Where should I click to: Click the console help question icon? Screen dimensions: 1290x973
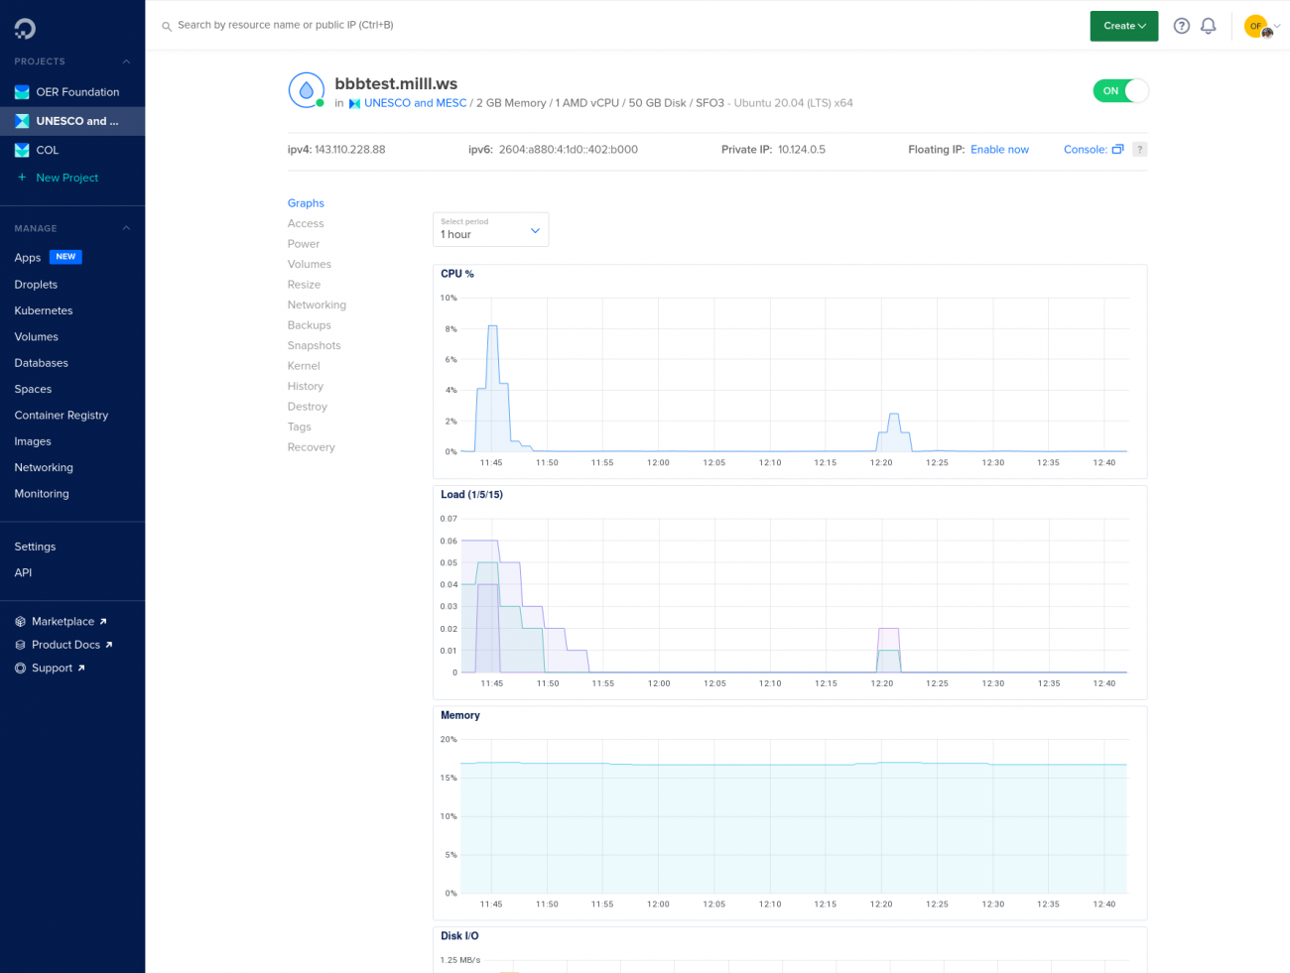[1139, 150]
